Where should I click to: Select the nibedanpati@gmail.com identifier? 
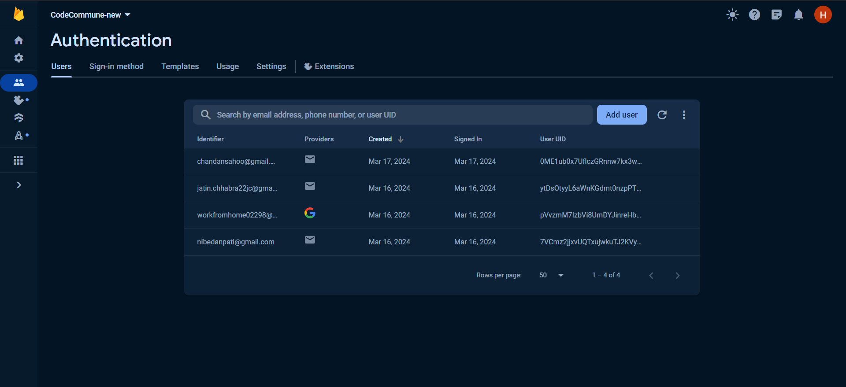point(236,242)
